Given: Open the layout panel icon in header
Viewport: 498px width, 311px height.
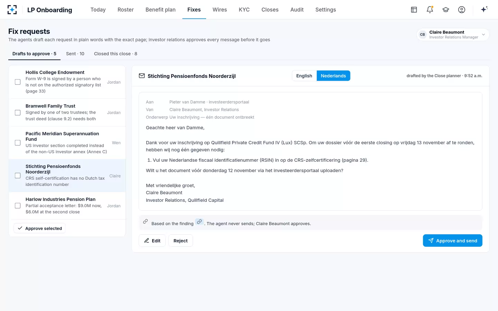Looking at the screenshot, I should coord(414,10).
